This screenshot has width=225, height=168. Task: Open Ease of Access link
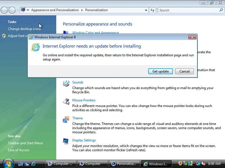19,150
